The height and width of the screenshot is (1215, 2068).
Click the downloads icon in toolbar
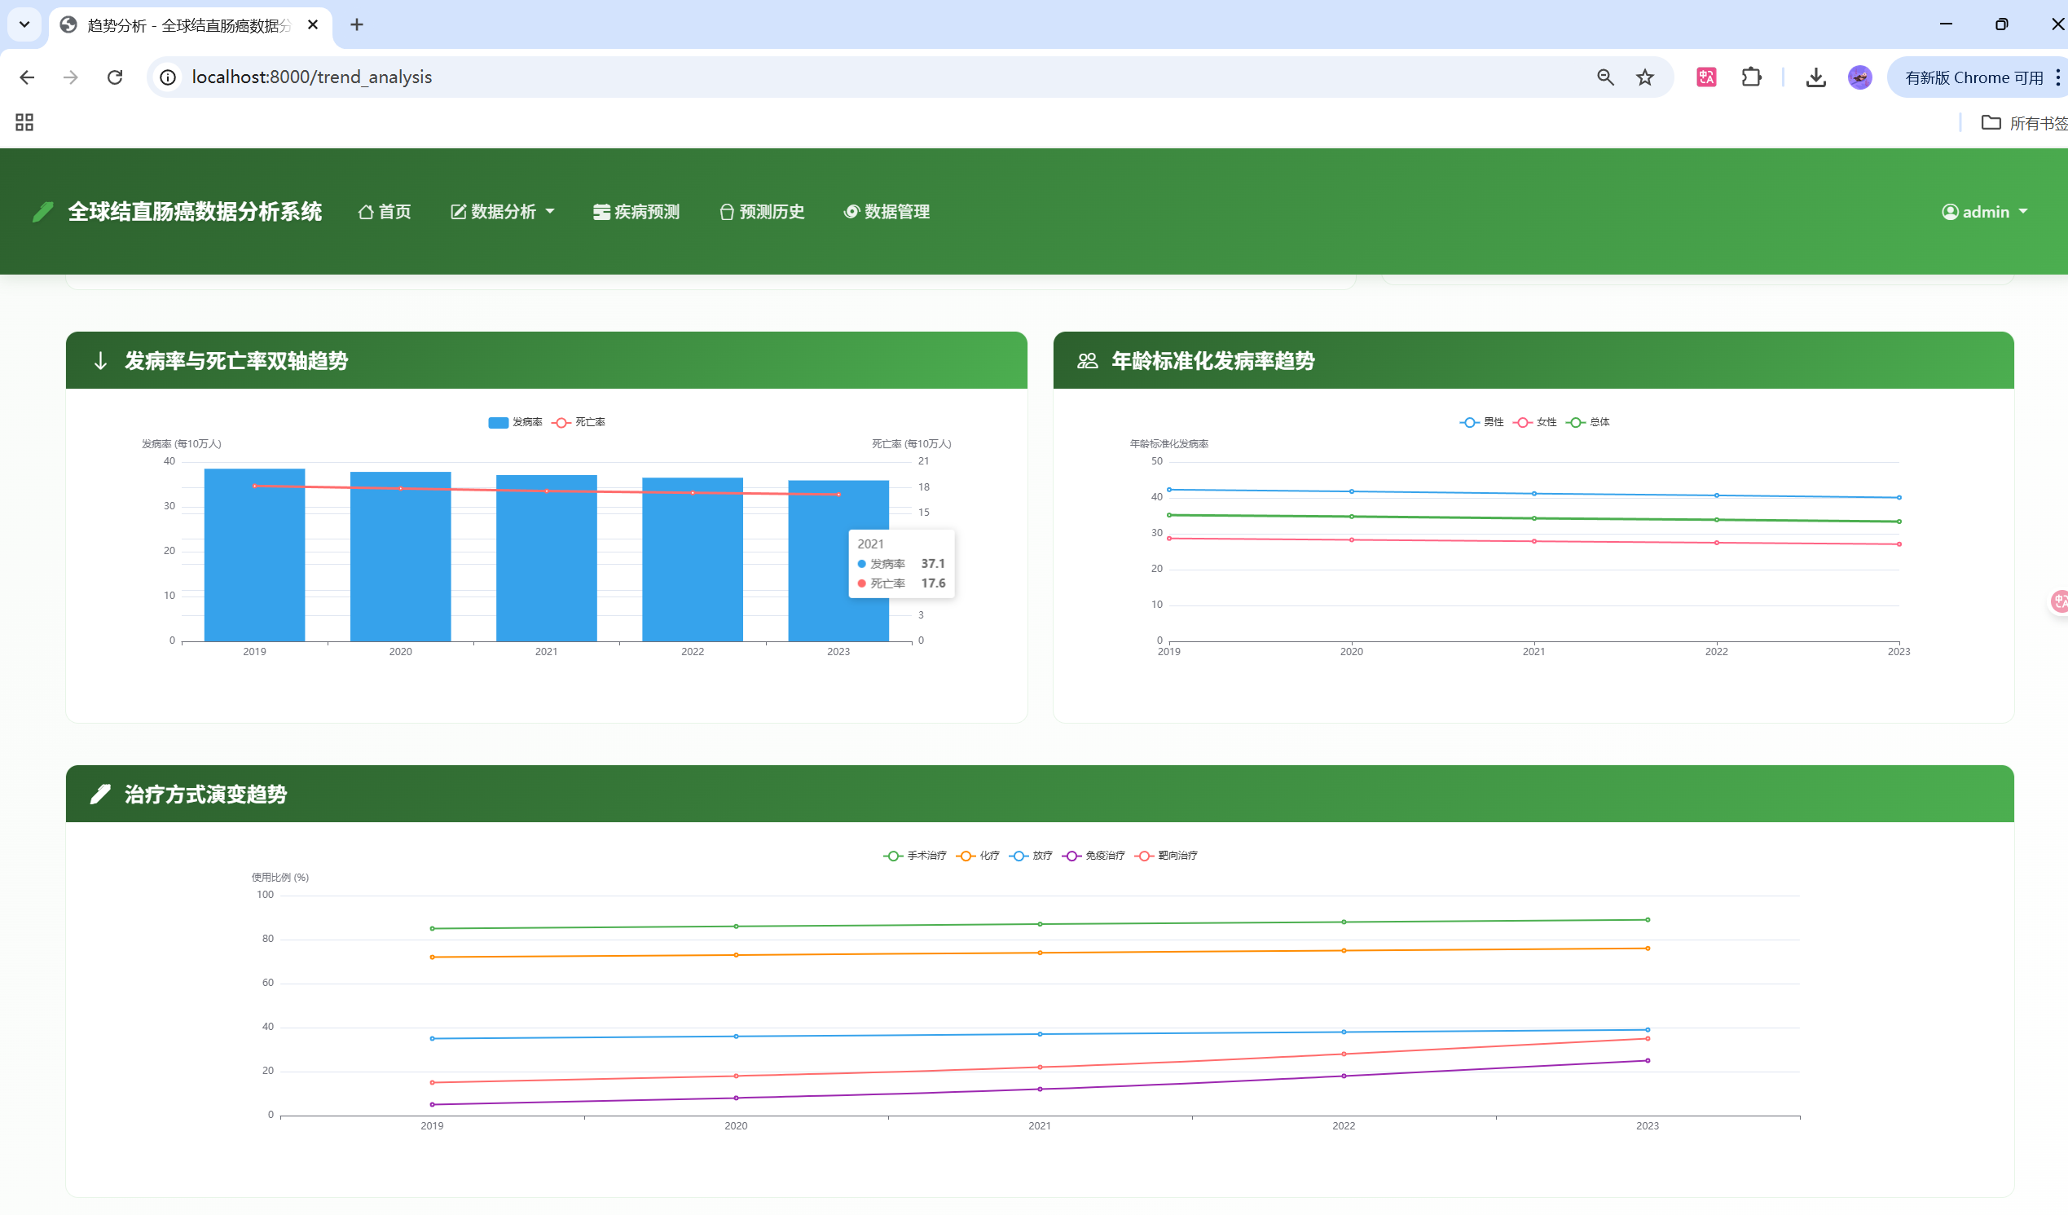tap(1815, 77)
